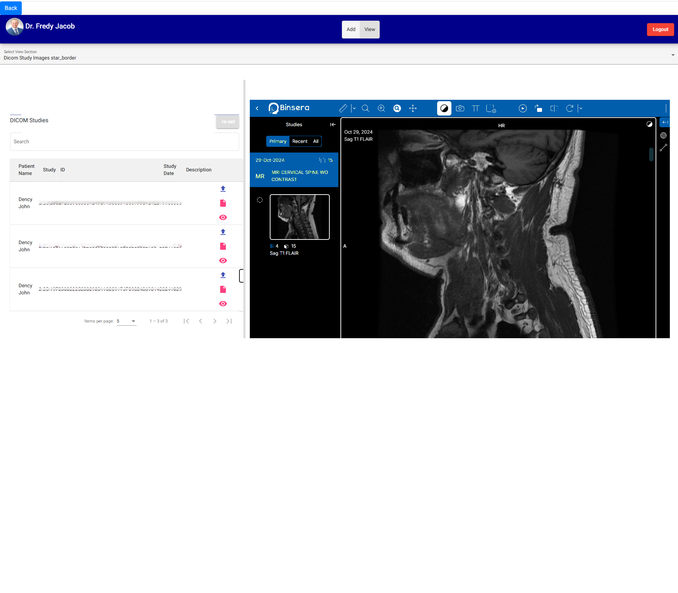This screenshot has height=593, width=678.
Task: Click the re-set button
Action: click(x=228, y=122)
